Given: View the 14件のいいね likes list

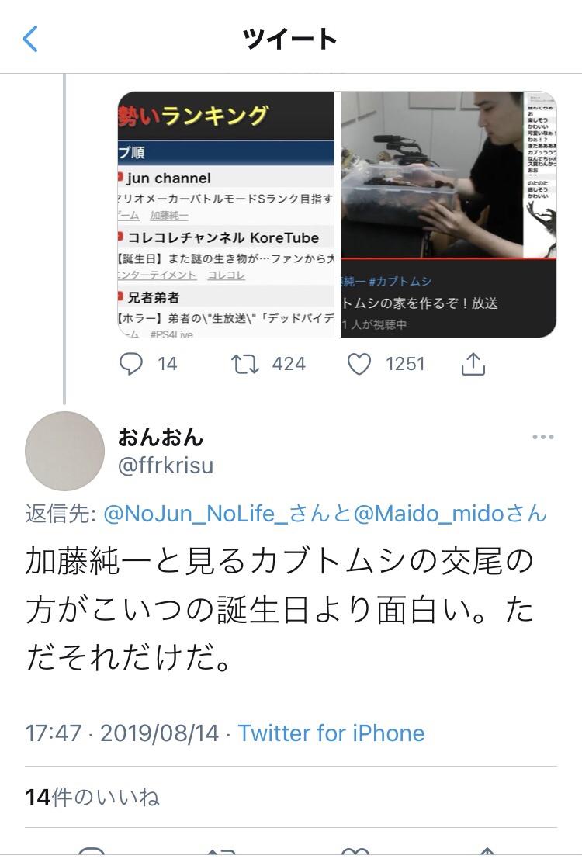Looking at the screenshot, I should point(92,797).
